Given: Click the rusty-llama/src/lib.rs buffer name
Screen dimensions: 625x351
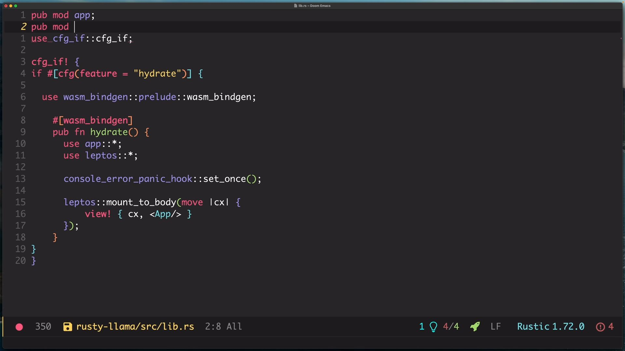Looking at the screenshot, I should [135, 327].
